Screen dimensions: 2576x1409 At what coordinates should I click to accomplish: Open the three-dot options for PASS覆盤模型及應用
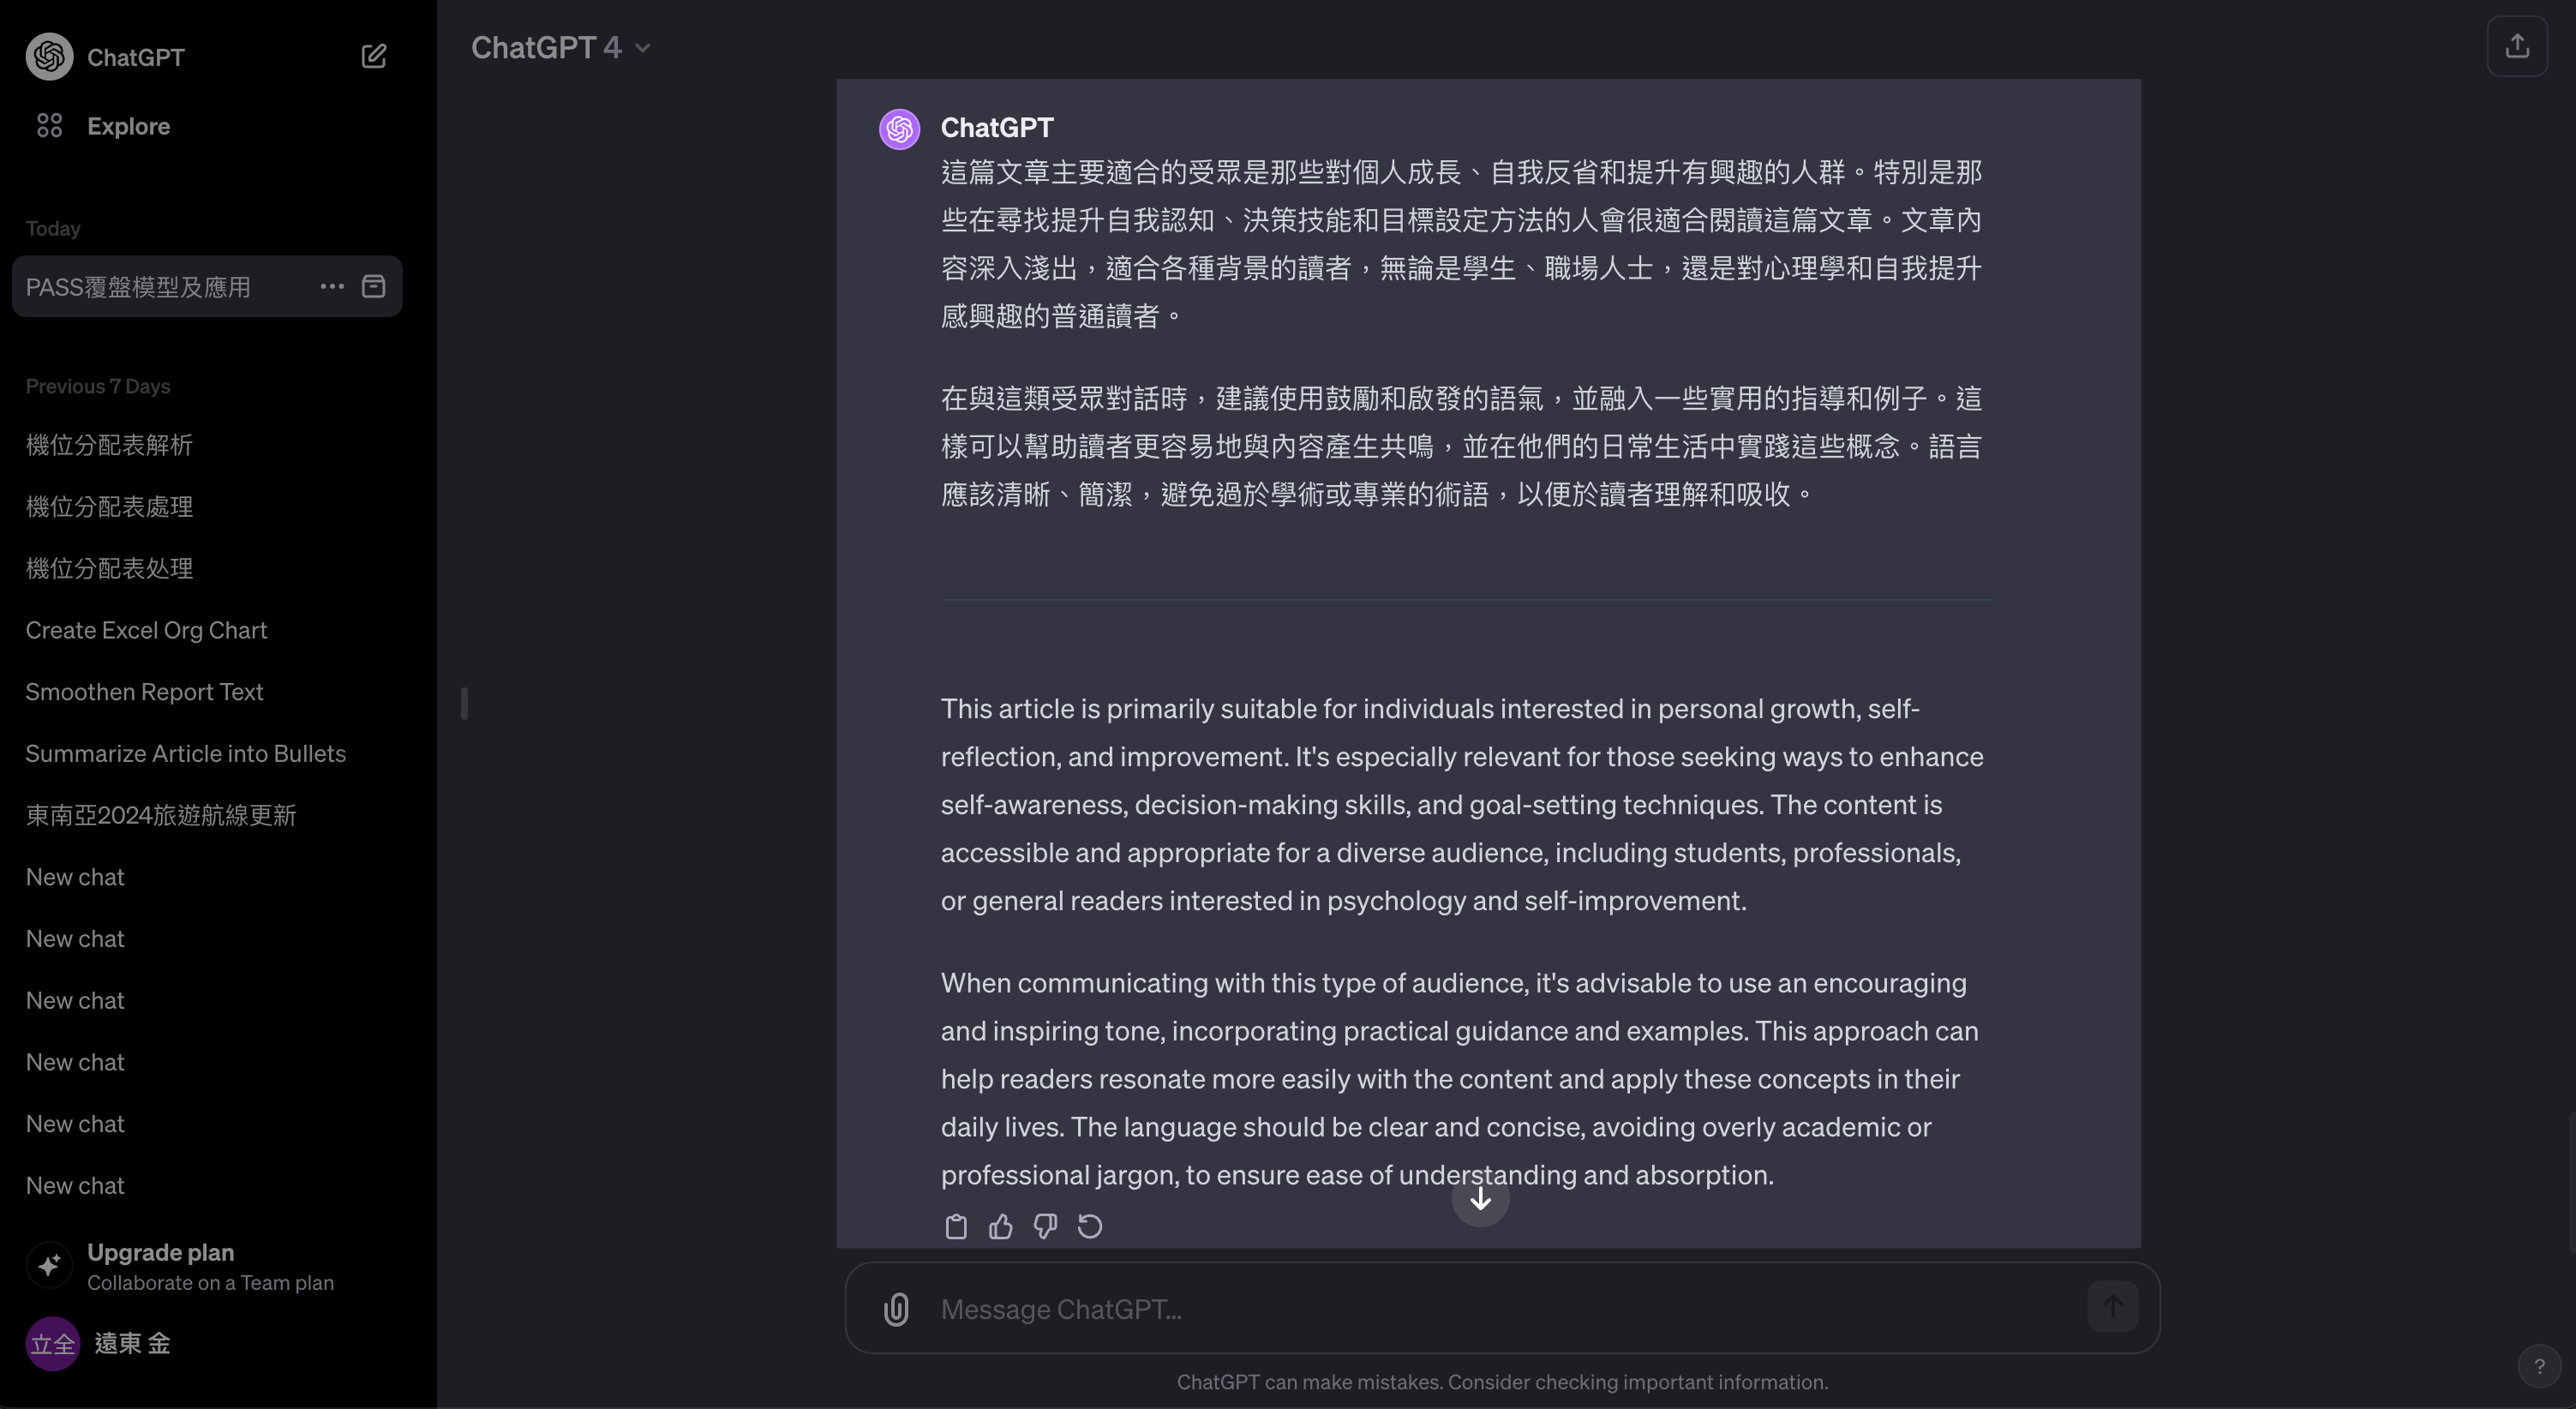point(332,287)
